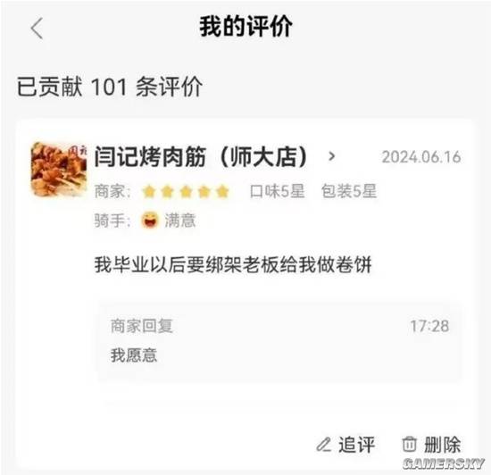Click the 已贡献 101 条评价 header
Viewport: 491px width, 475px height.
click(x=110, y=87)
